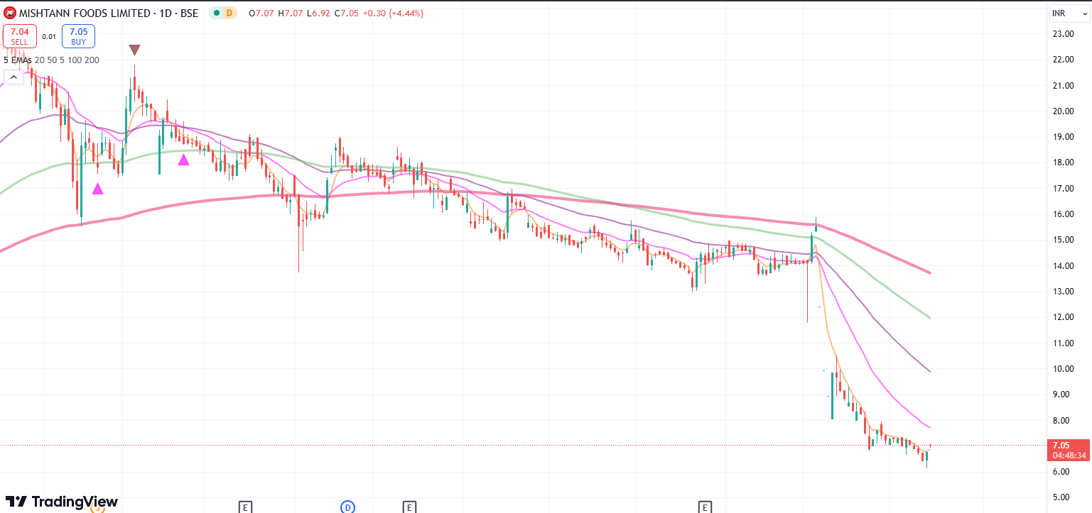Click the last earnings E marker before the crash
1092x513 pixels.
click(705, 507)
